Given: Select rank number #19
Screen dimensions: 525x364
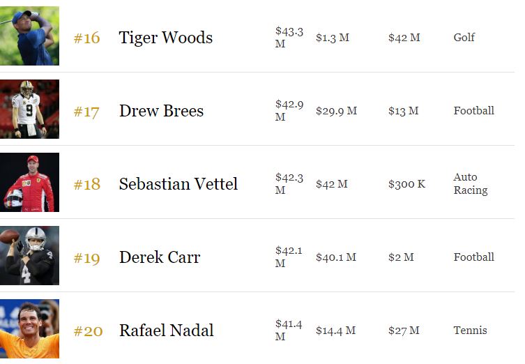Looking at the screenshot, I should tap(87, 258).
